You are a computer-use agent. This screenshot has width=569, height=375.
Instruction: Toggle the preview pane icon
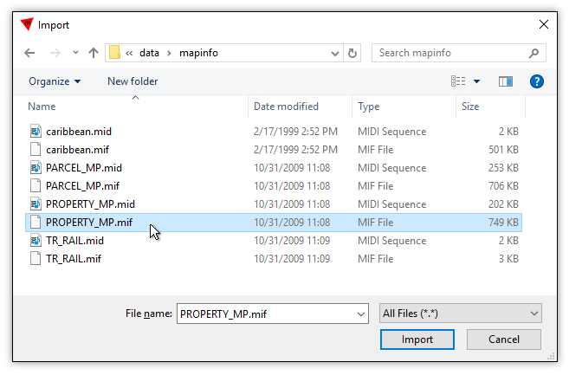point(506,81)
